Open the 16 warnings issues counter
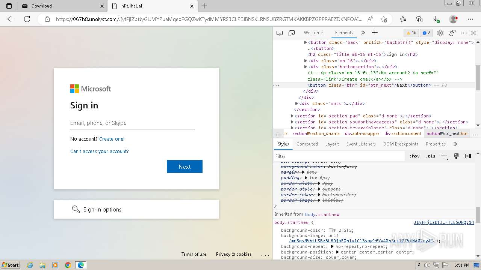The height and width of the screenshot is (270, 481). point(411,33)
